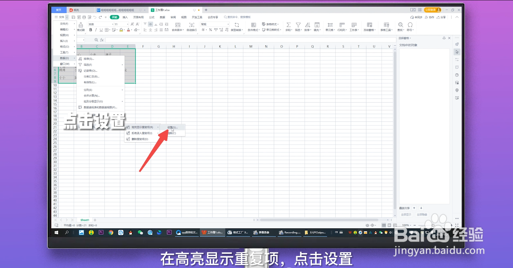The image size is (513, 268).
Task: Open the 表格样式 table style dropdown
Action: 270,24
